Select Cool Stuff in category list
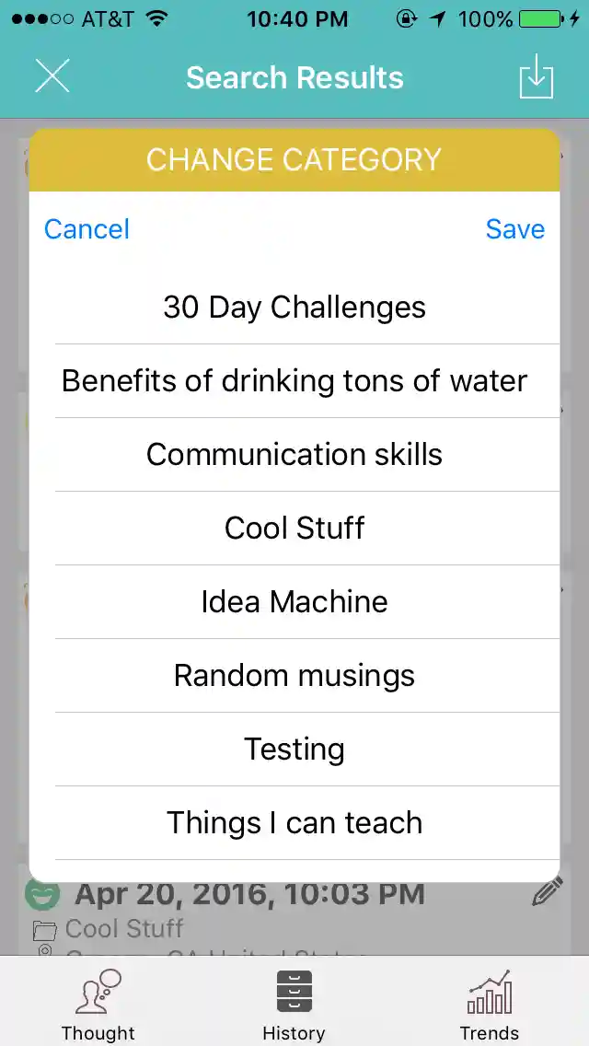The image size is (589, 1046). point(294,529)
